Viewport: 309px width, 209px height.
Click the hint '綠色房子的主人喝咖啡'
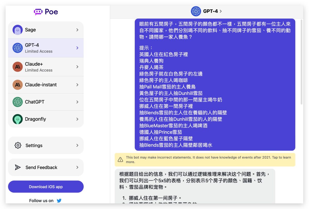(x=164, y=80)
